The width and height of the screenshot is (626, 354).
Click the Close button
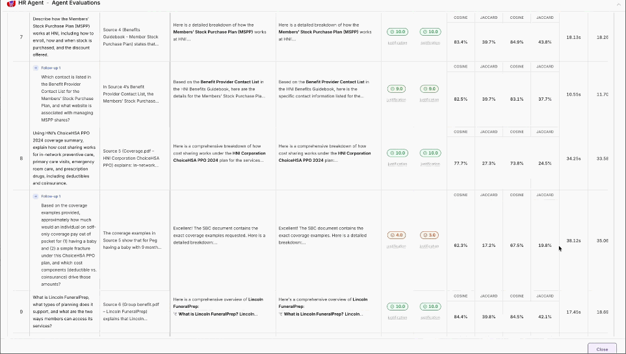[602, 349]
